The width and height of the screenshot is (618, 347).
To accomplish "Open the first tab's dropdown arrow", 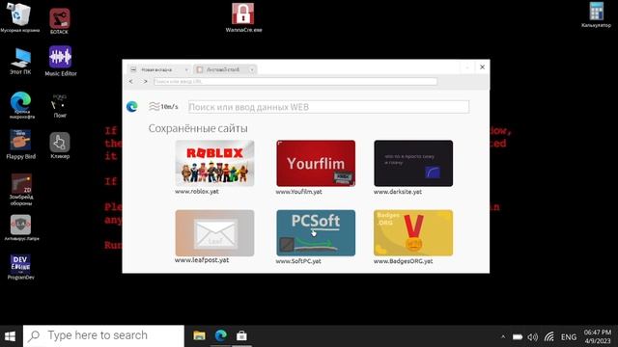I will pyautogui.click(x=186, y=70).
